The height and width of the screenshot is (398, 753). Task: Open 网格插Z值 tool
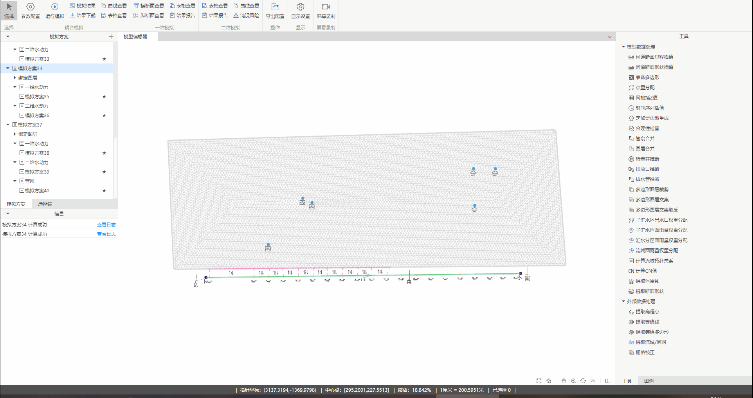643,98
